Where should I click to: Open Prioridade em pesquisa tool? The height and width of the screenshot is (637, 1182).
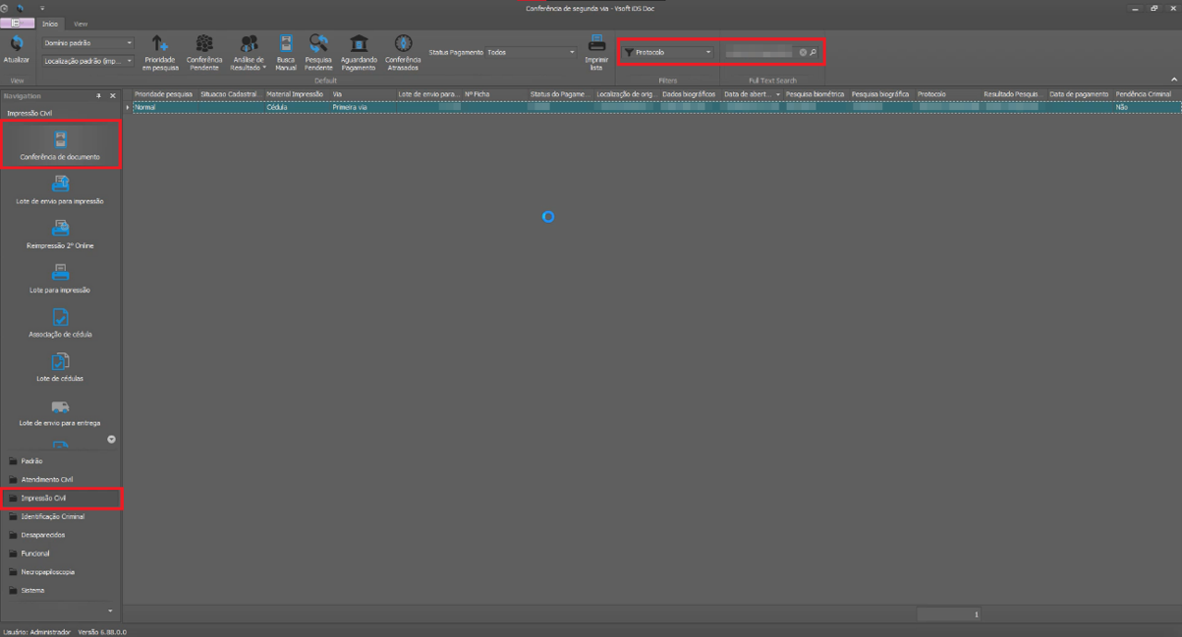160,44
